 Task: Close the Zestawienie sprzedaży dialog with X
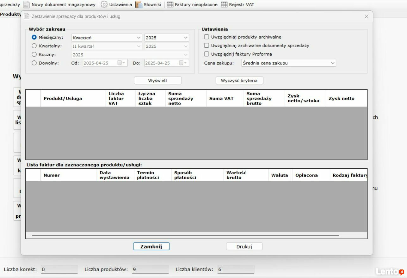367,16
